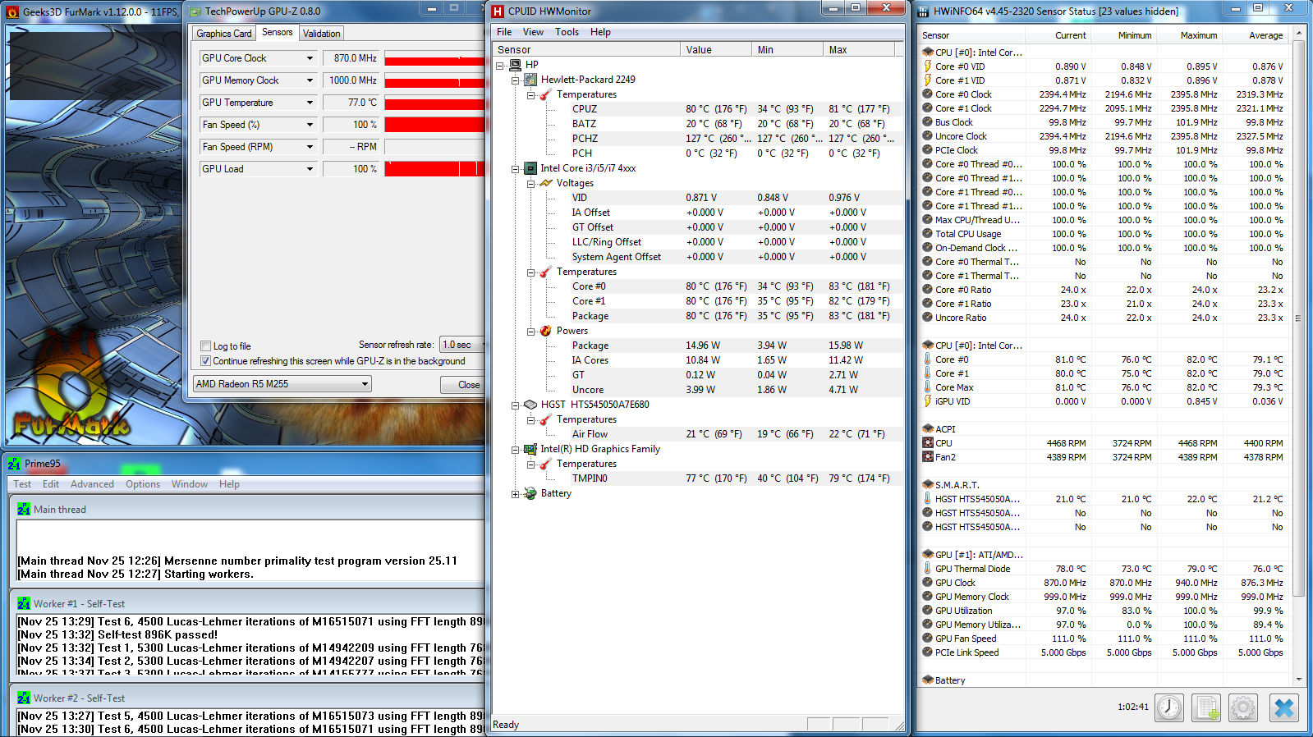This screenshot has height=737, width=1313.
Task: Open the Prime95 Test menu
Action: pos(22,484)
